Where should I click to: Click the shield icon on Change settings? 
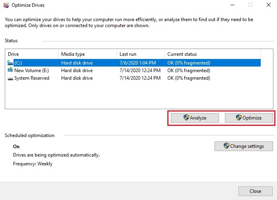coord(226,146)
